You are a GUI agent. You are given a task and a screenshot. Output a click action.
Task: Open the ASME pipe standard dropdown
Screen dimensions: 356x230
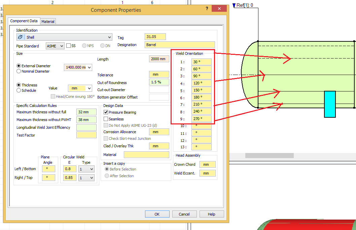(x=62, y=46)
